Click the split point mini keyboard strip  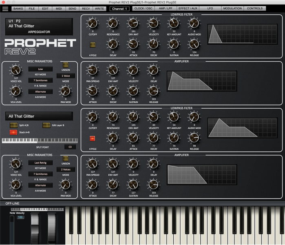pos(40,140)
